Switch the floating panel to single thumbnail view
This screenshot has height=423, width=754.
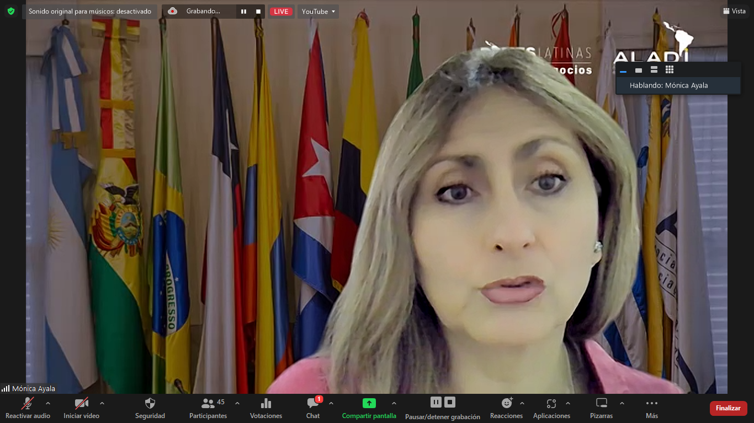[639, 70]
